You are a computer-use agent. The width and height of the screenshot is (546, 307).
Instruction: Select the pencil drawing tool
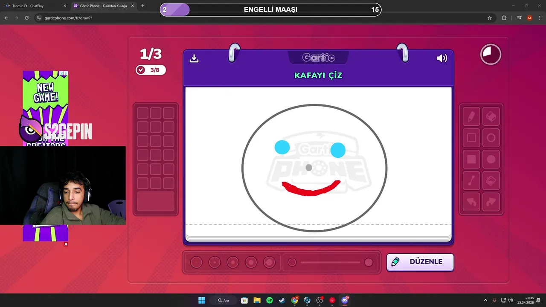(471, 117)
